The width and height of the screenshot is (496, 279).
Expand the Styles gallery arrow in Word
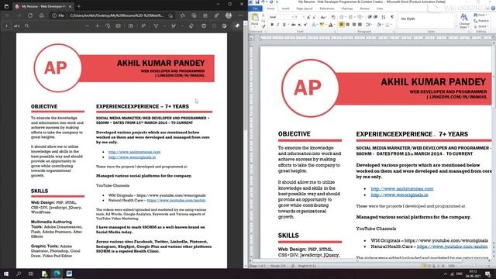pos(456,26)
